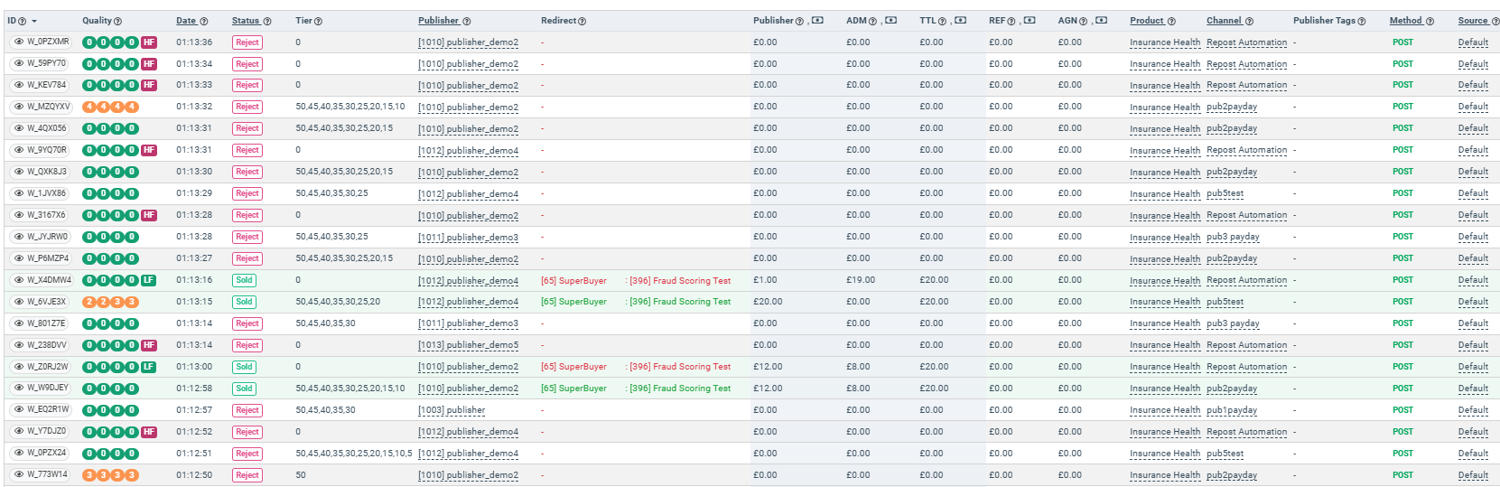Open the TTL column help icon
This screenshot has width=1500, height=487.
click(943, 21)
